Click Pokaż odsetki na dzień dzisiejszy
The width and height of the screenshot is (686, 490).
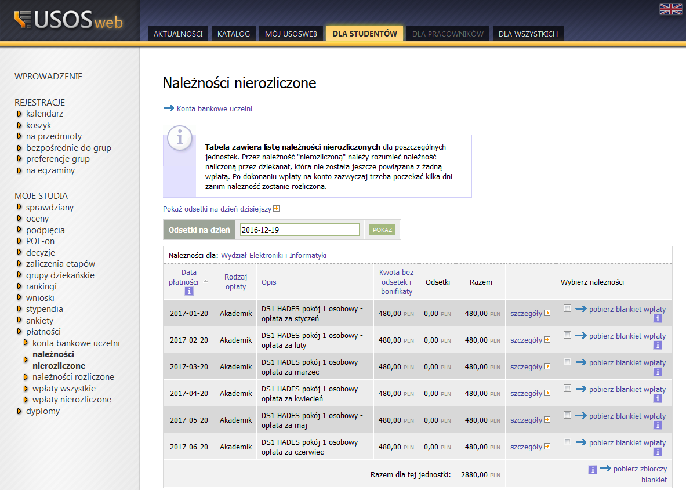217,209
